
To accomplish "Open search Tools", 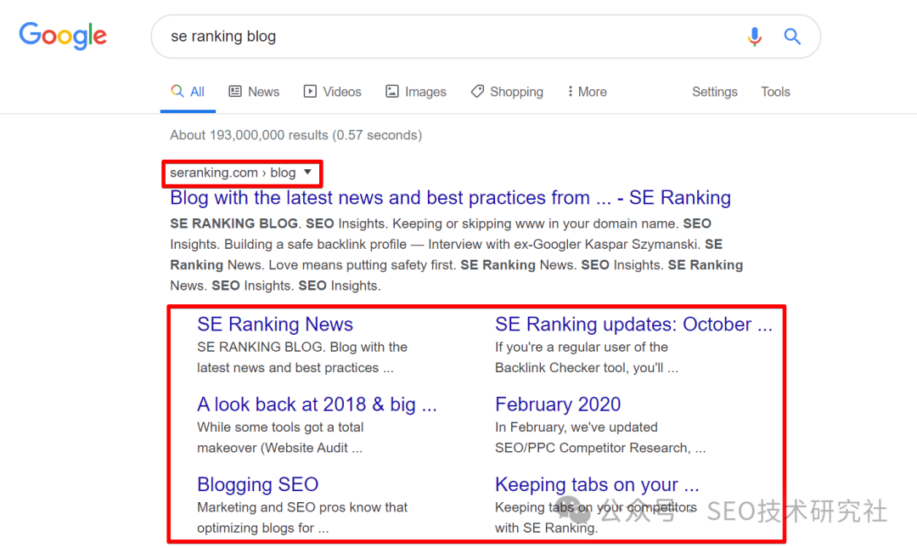I will coord(775,92).
